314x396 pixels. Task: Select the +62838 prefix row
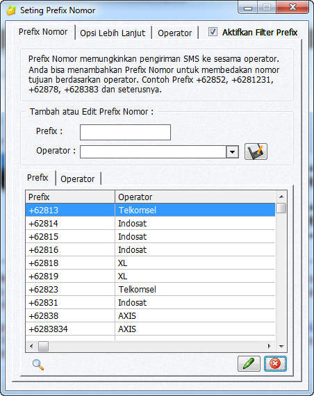pyautogui.click(x=150, y=315)
